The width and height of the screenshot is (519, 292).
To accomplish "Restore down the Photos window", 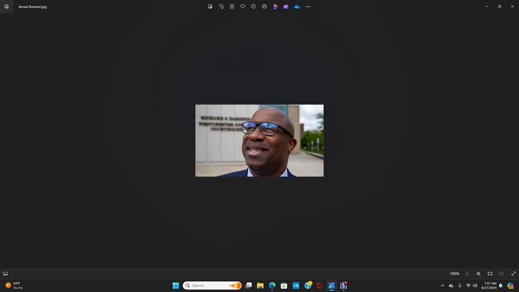I will (500, 6).
